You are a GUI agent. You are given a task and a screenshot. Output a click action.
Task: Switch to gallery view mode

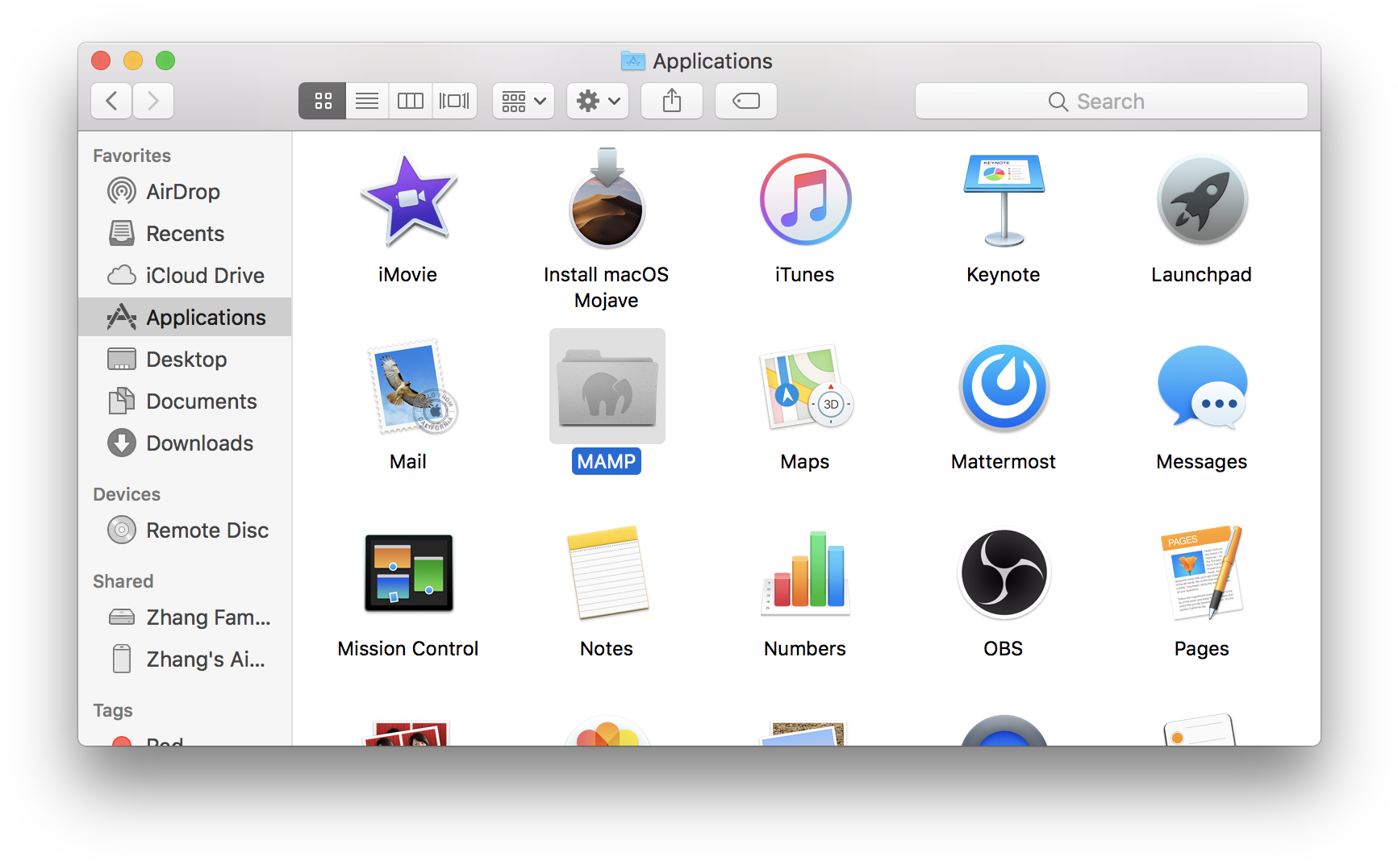(x=454, y=101)
